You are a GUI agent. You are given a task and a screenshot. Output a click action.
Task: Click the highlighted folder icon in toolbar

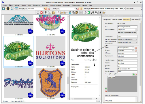[53, 13]
